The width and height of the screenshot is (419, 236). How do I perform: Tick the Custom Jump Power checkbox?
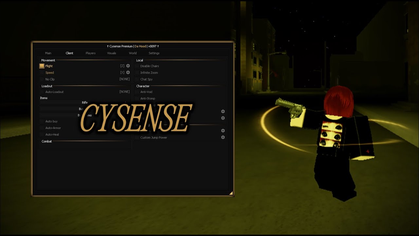click(137, 137)
